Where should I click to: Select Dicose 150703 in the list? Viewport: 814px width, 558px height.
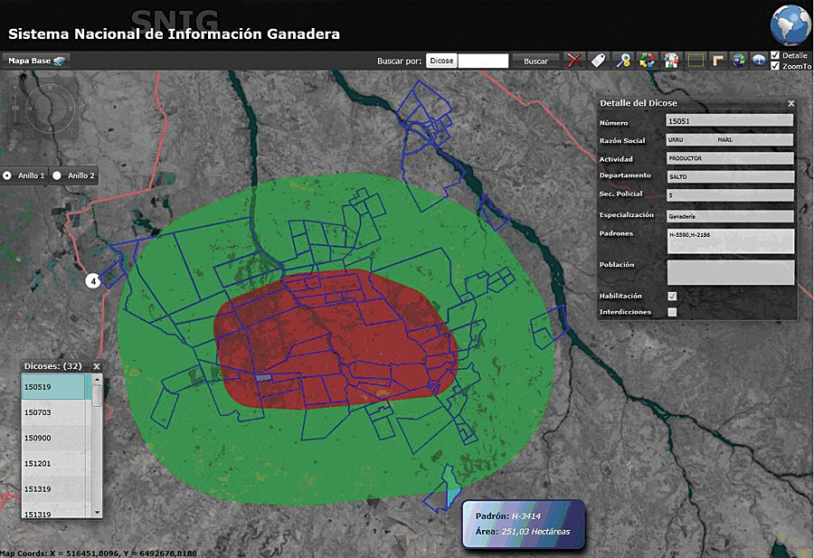56,412
